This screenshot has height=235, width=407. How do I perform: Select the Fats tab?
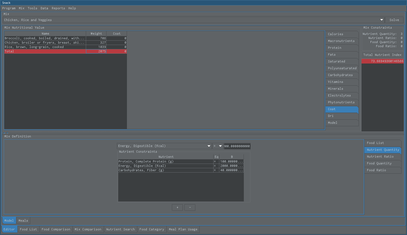pos(342,55)
